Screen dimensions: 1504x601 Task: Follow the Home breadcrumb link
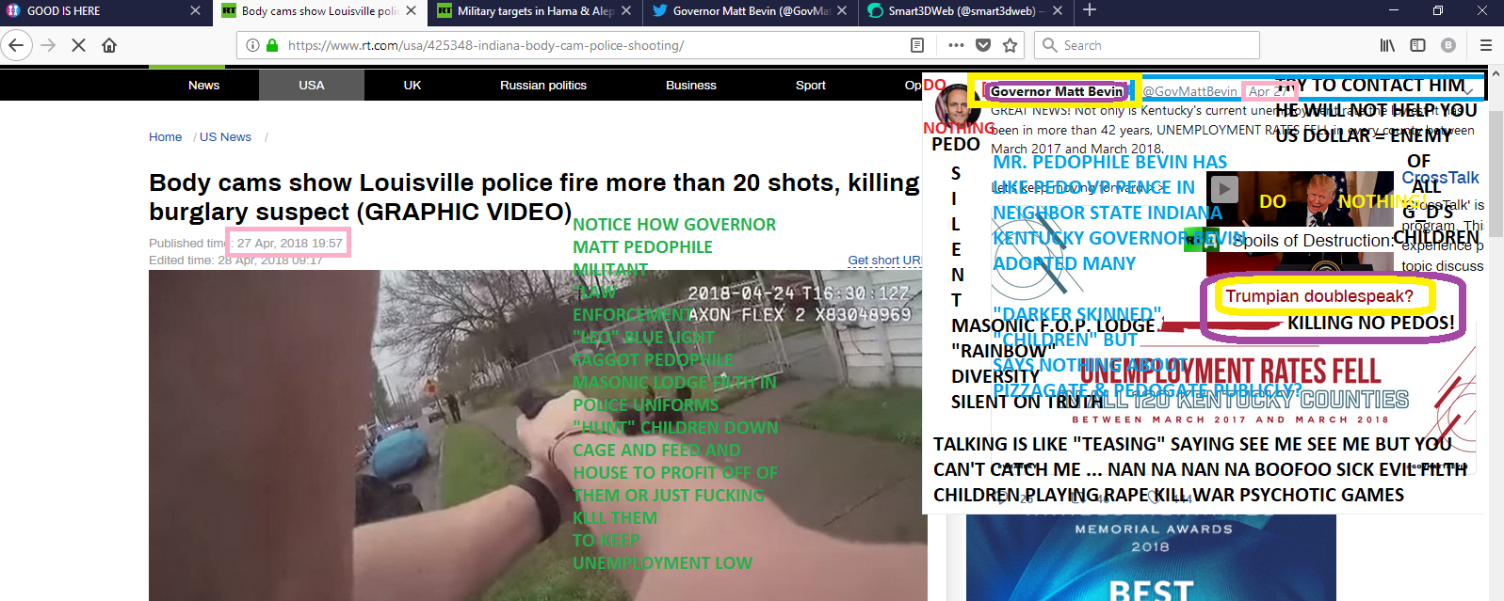tap(165, 136)
